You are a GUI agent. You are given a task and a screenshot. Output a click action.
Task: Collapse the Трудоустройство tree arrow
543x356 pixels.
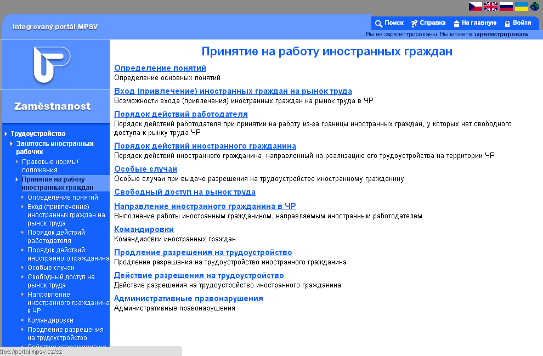coord(6,134)
